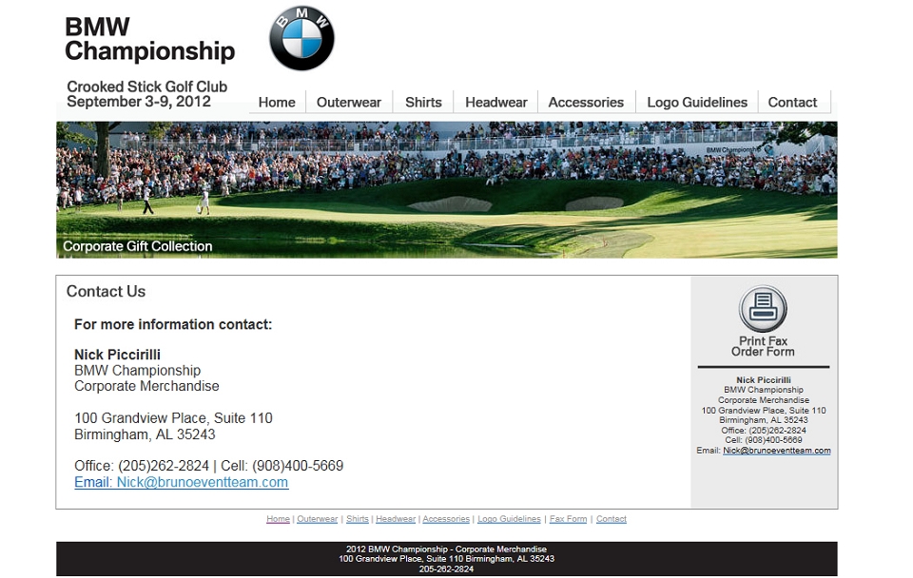The image size is (913, 578).
Task: Click 'Crooked Stick Golf Club' text
Action: coord(146,87)
